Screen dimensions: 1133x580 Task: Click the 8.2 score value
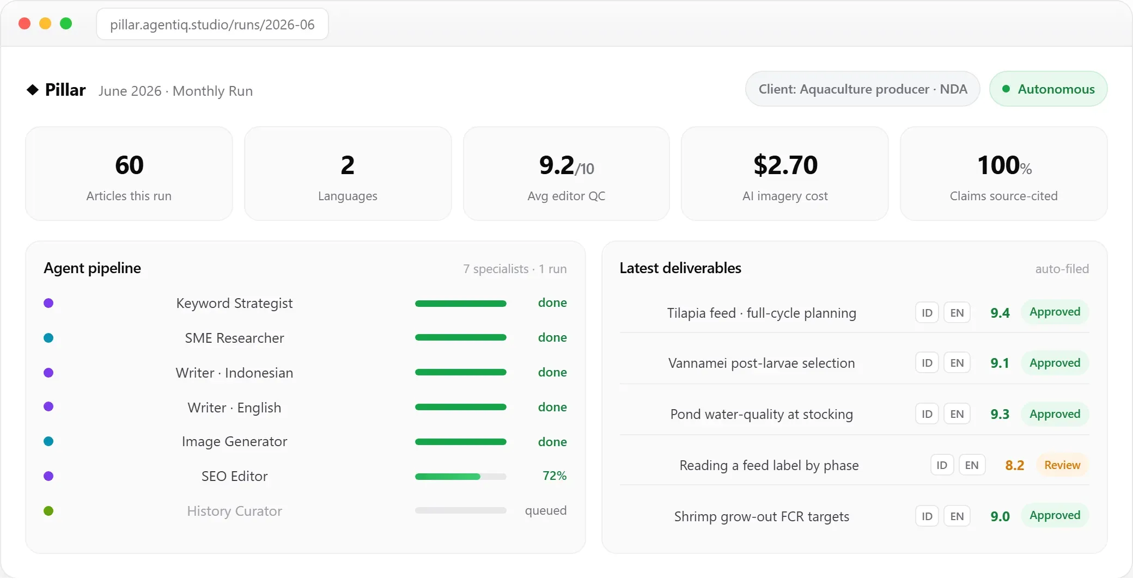coord(1014,465)
